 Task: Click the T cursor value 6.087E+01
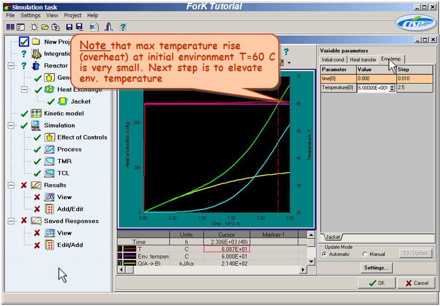pos(227,249)
